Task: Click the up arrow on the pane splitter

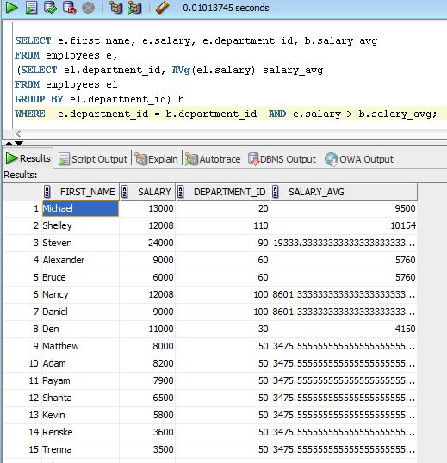Action: (9, 143)
